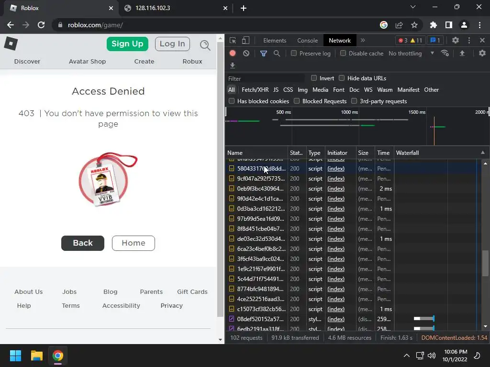Click the Google icon in address bar
The height and width of the screenshot is (367, 490).
tap(384, 25)
